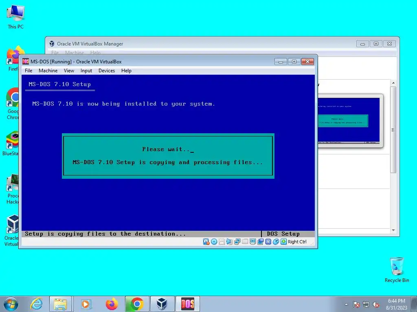
Task: Switch to MS-DOS VM taskbar button
Action: 187,304
